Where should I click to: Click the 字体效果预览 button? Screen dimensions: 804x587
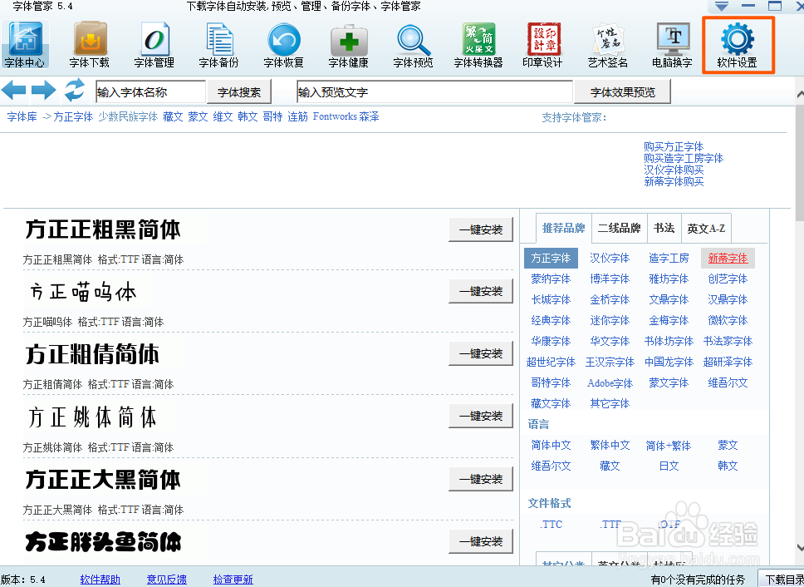point(622,92)
